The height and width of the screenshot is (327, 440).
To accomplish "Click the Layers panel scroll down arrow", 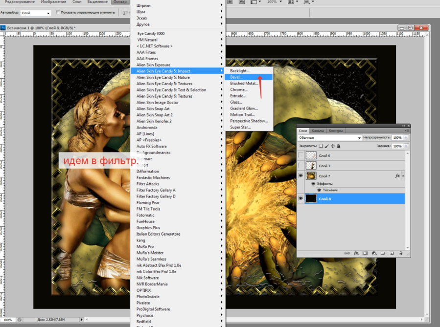I will tap(407, 248).
